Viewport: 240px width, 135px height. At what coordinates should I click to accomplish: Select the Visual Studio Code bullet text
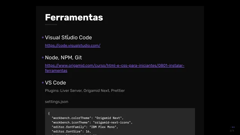(x=68, y=37)
